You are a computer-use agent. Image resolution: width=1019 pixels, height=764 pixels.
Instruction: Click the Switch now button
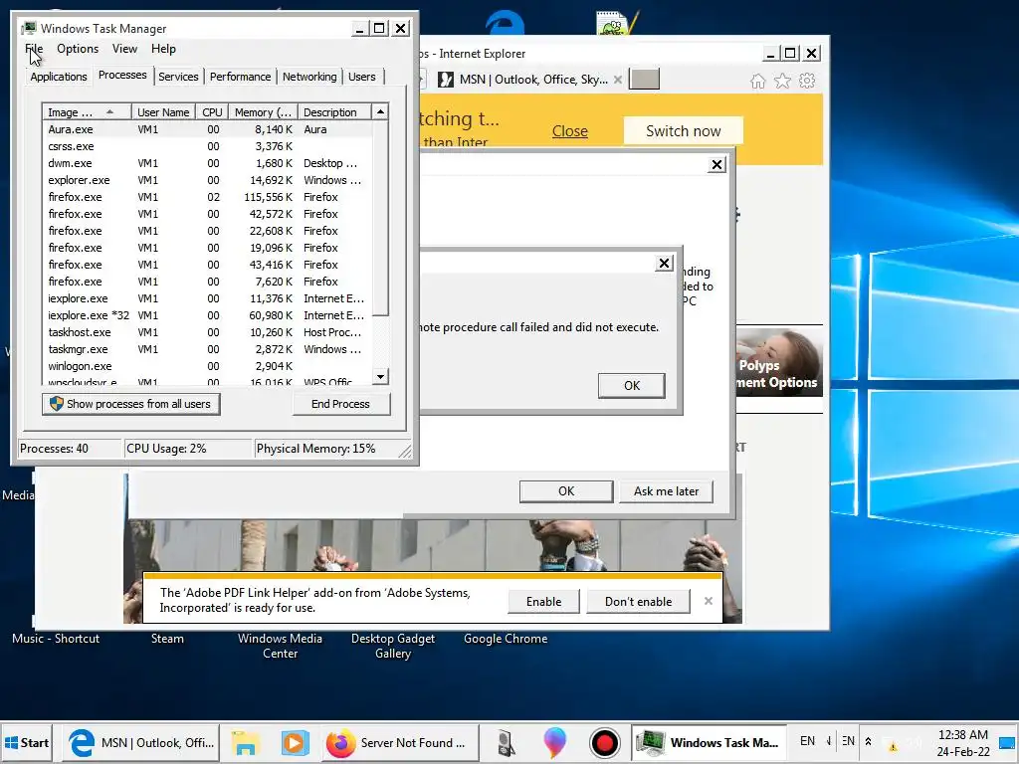pyautogui.click(x=683, y=131)
